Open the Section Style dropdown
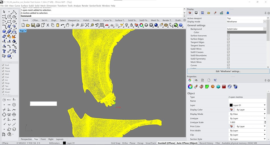The image size is (270, 145). (x=247, y=139)
